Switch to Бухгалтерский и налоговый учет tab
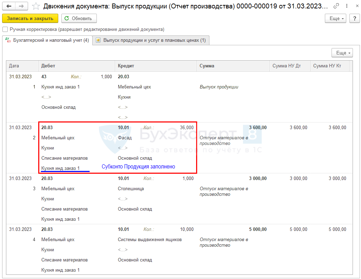 (x=47, y=40)
